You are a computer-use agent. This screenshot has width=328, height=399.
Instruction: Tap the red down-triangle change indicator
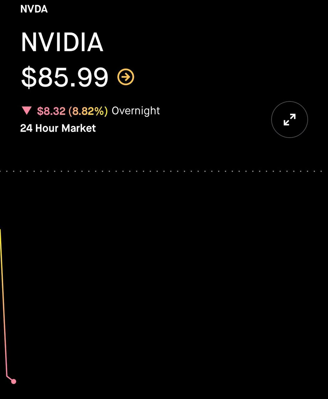click(x=27, y=111)
